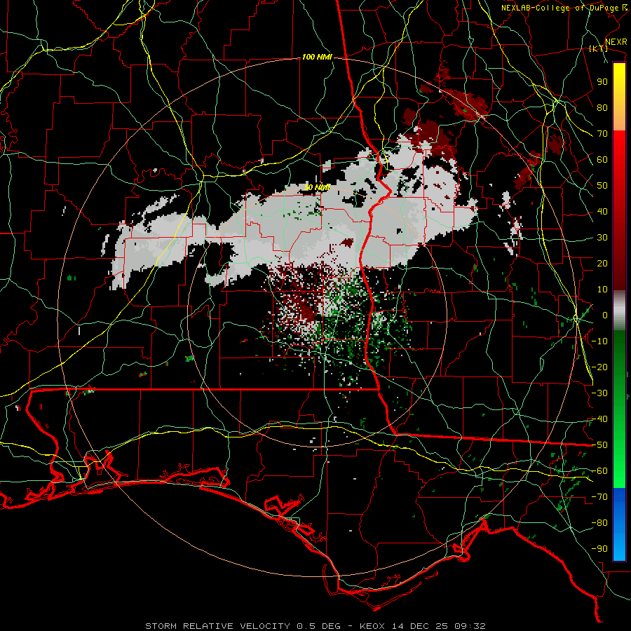Click the 70 value on velocity scale
631x631 pixels.
pyautogui.click(x=602, y=134)
